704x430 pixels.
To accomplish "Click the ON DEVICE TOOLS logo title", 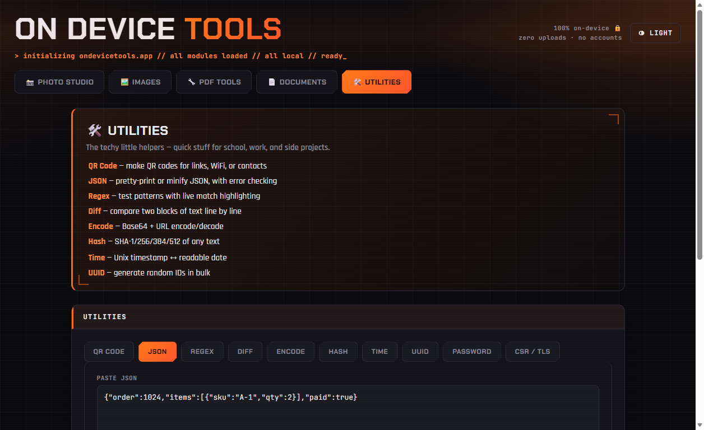I will click(148, 29).
